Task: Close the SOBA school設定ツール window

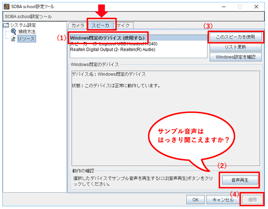Action: [x=256, y=7]
